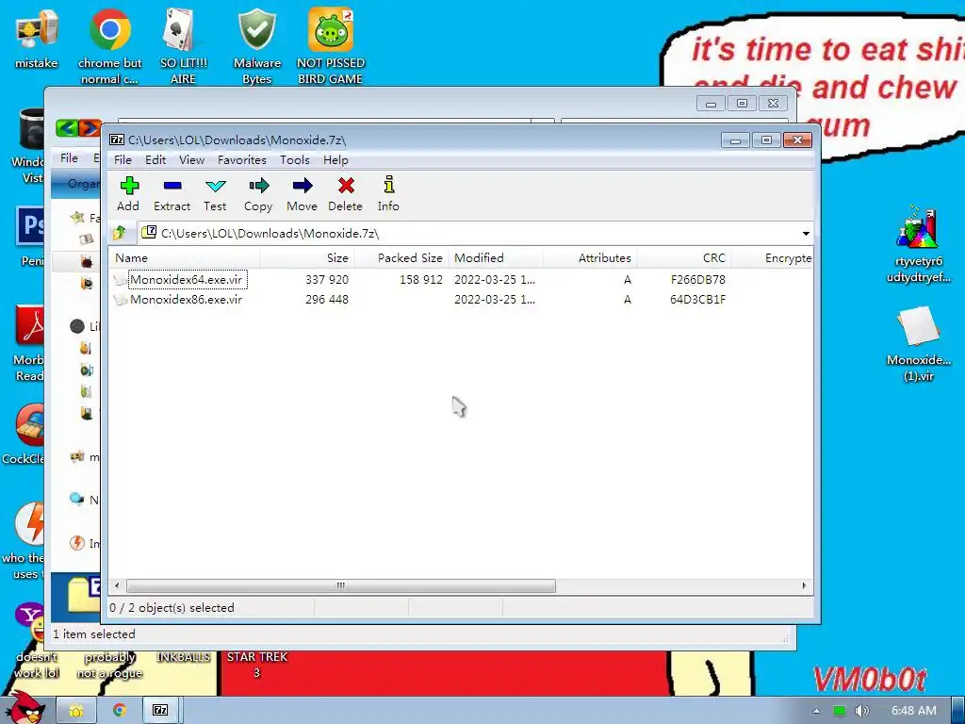
Task: Click the 337 920 size value
Action: [327, 279]
